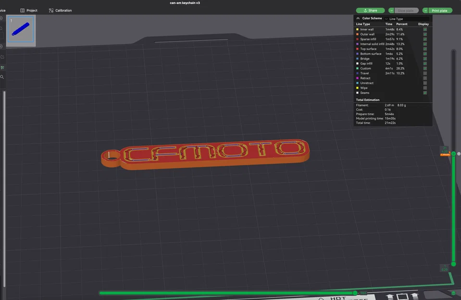This screenshot has width=461, height=300.
Task: Toggle Gap infill display checkbox
Action: point(425,63)
